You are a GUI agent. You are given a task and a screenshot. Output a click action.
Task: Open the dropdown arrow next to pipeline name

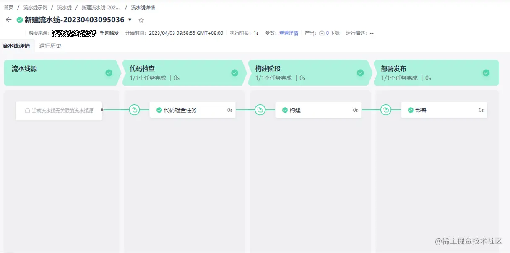point(130,20)
